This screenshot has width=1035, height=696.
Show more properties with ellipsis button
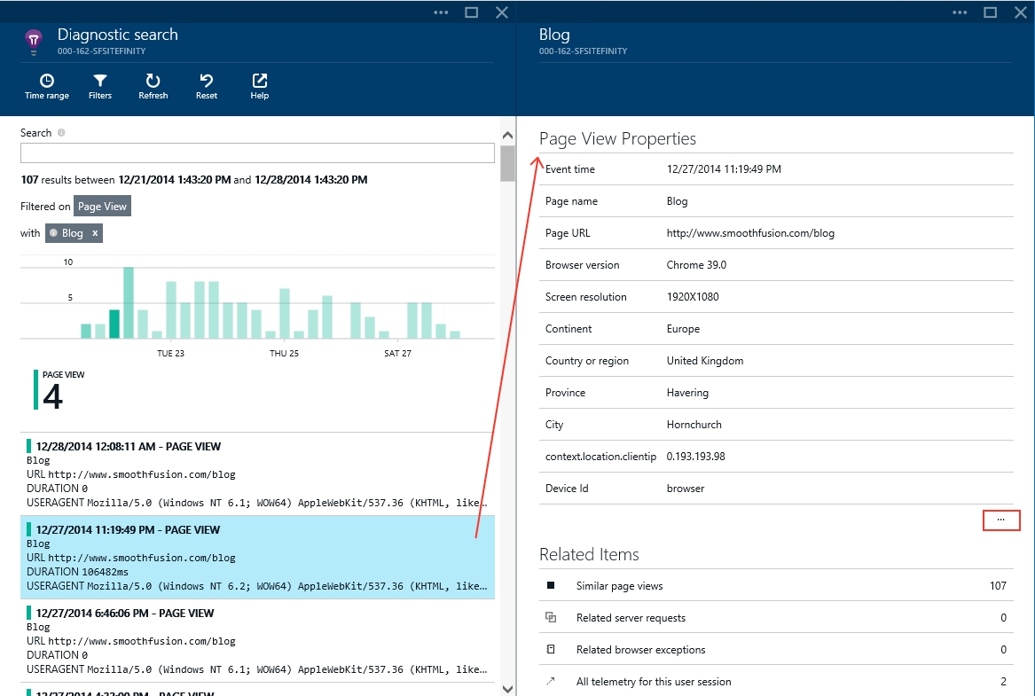click(x=1001, y=520)
